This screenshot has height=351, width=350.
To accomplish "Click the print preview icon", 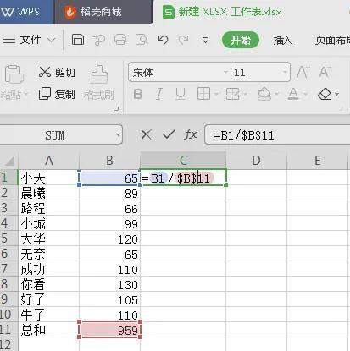I will click(x=142, y=40).
